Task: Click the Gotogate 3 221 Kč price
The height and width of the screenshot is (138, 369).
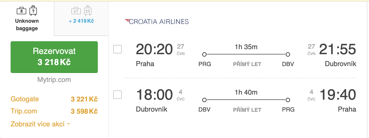Action: pyautogui.click(x=84, y=99)
